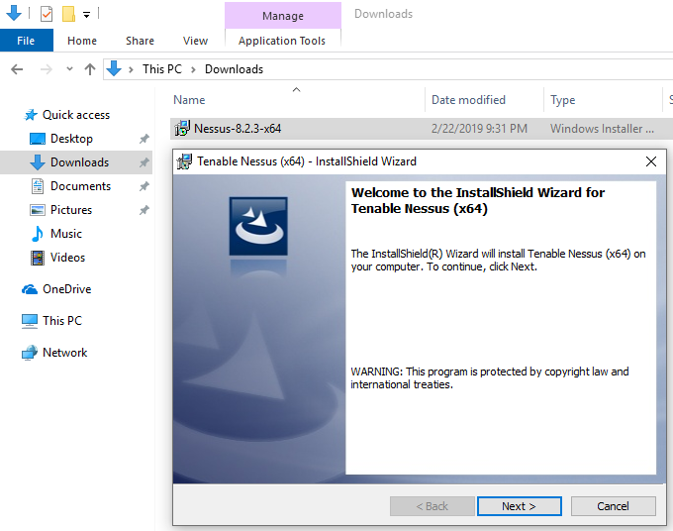Viewport: 673px width, 531px height.
Task: Open Music in the navigation pane
Action: click(x=66, y=234)
